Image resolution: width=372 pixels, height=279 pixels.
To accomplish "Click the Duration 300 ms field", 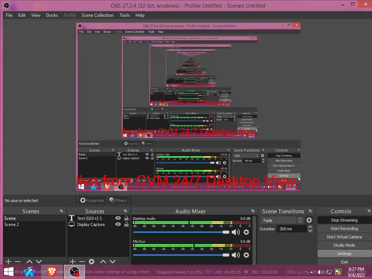I will click(292, 229).
